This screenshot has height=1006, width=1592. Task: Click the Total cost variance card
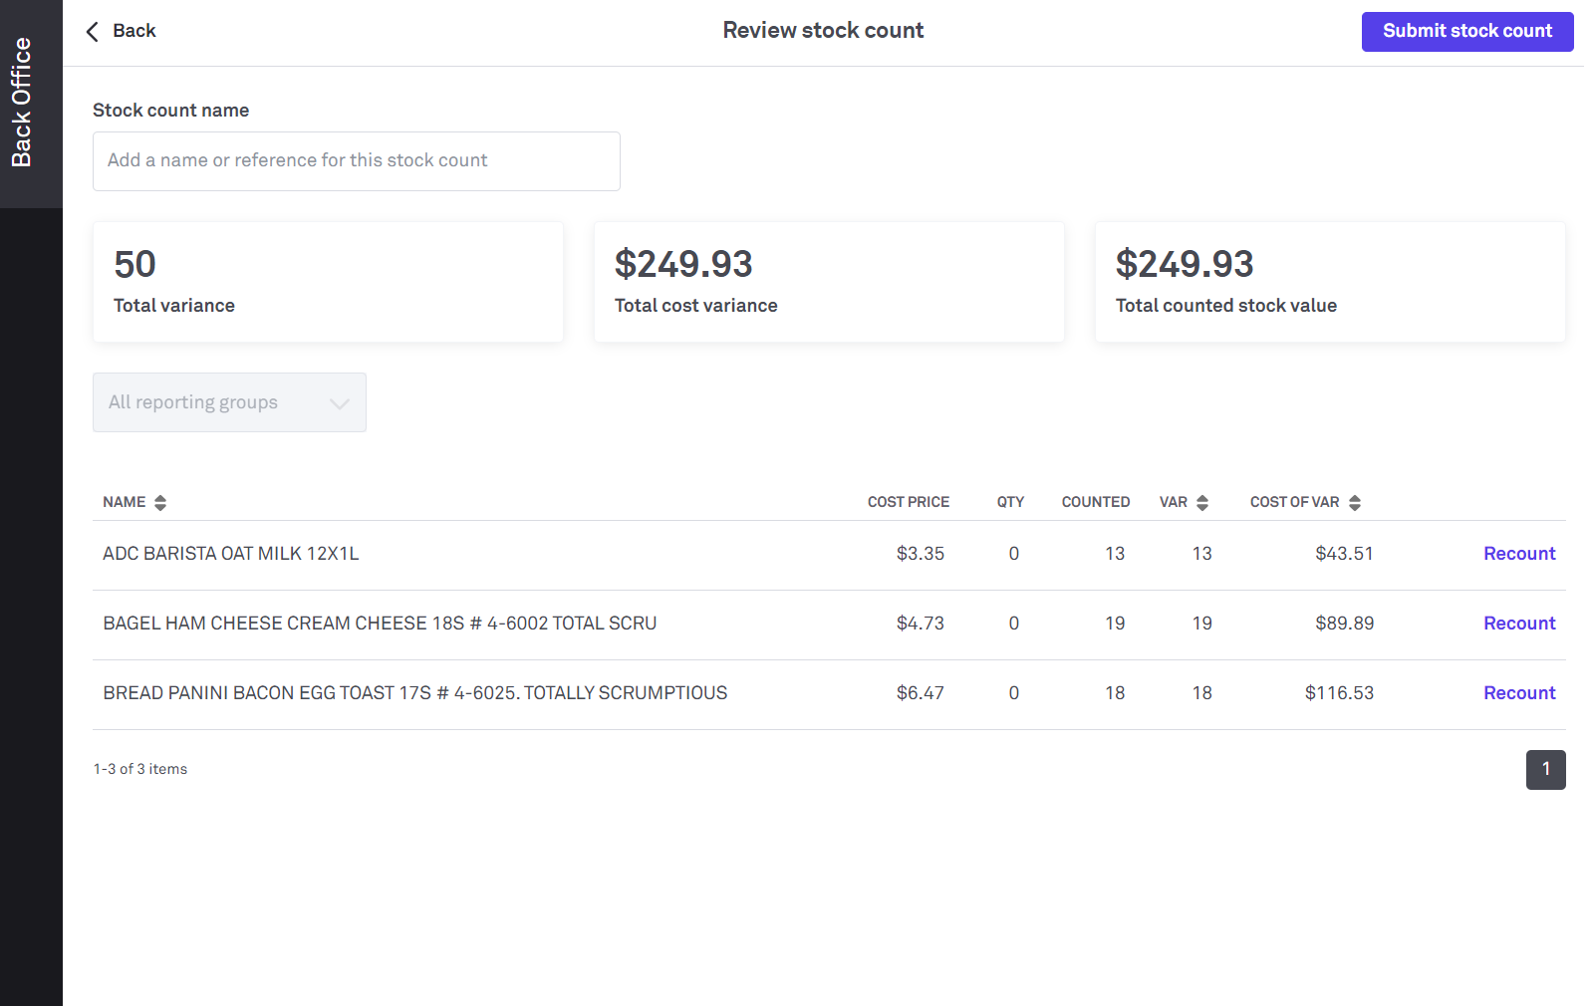pos(828,282)
